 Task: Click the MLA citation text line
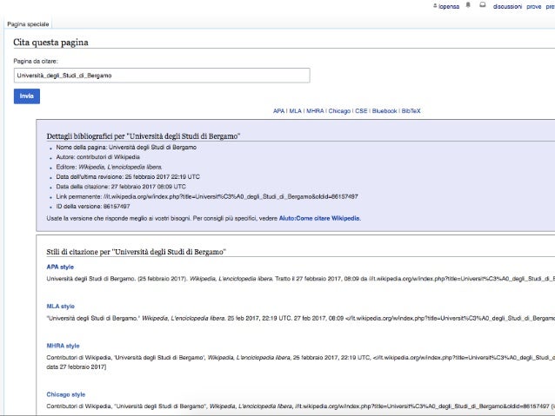pyautogui.click(x=300, y=318)
